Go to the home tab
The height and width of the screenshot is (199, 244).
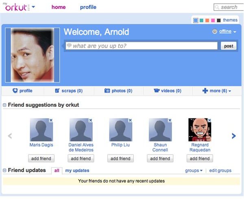pyautogui.click(x=59, y=7)
